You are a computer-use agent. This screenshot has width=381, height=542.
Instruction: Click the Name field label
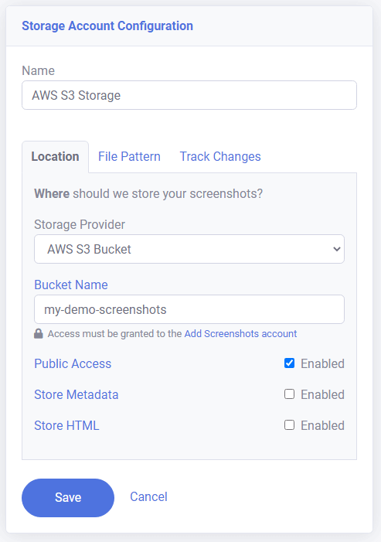click(39, 70)
